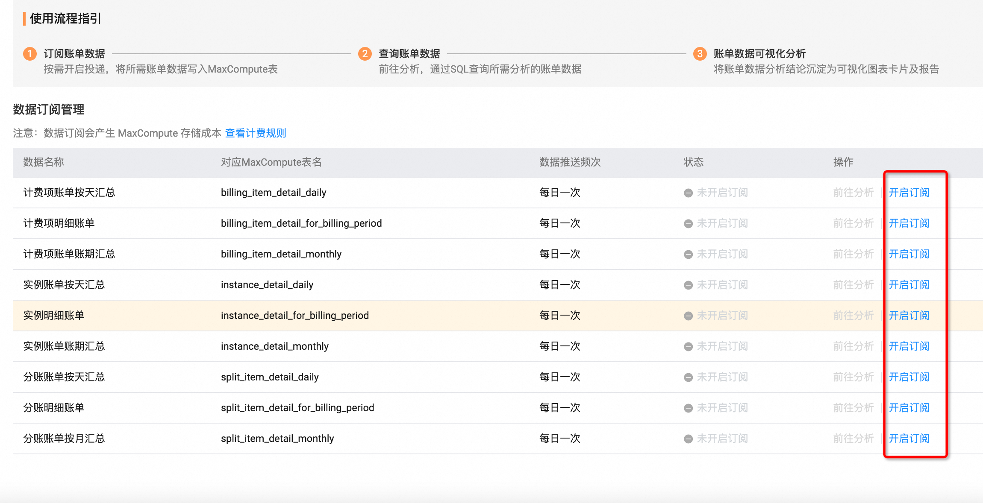This screenshot has width=983, height=503.
Task: Click 查询账单数据 step title
Action: click(x=409, y=54)
